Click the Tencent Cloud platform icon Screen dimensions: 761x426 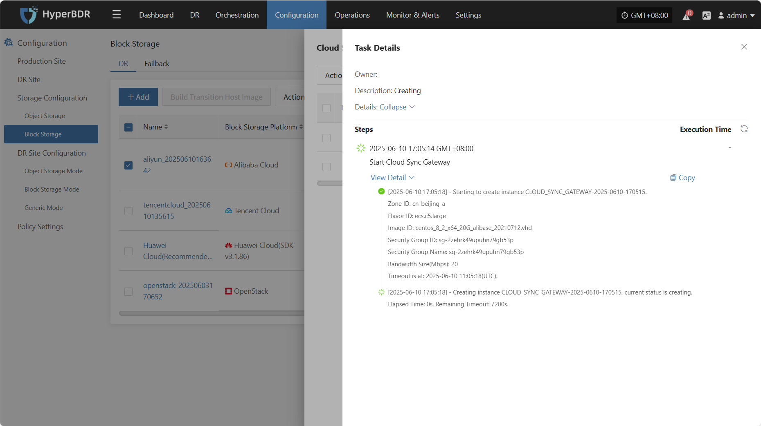tap(228, 211)
